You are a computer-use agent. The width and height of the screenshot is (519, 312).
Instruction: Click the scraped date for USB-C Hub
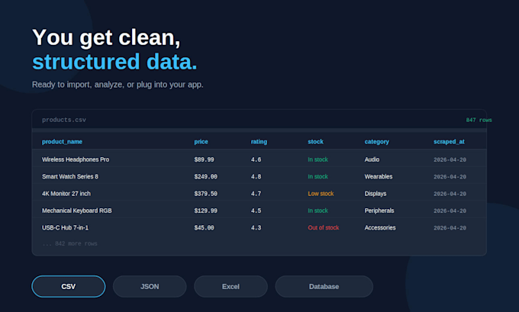(450, 228)
